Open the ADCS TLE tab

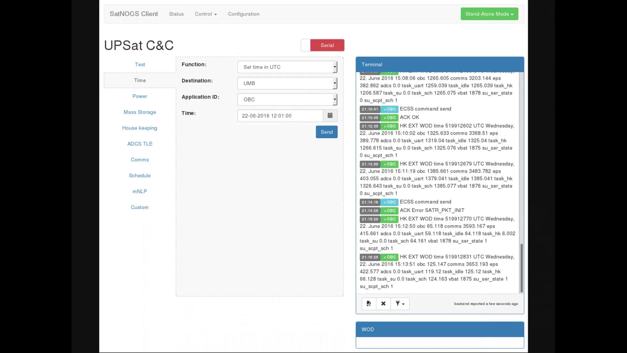pos(140,144)
